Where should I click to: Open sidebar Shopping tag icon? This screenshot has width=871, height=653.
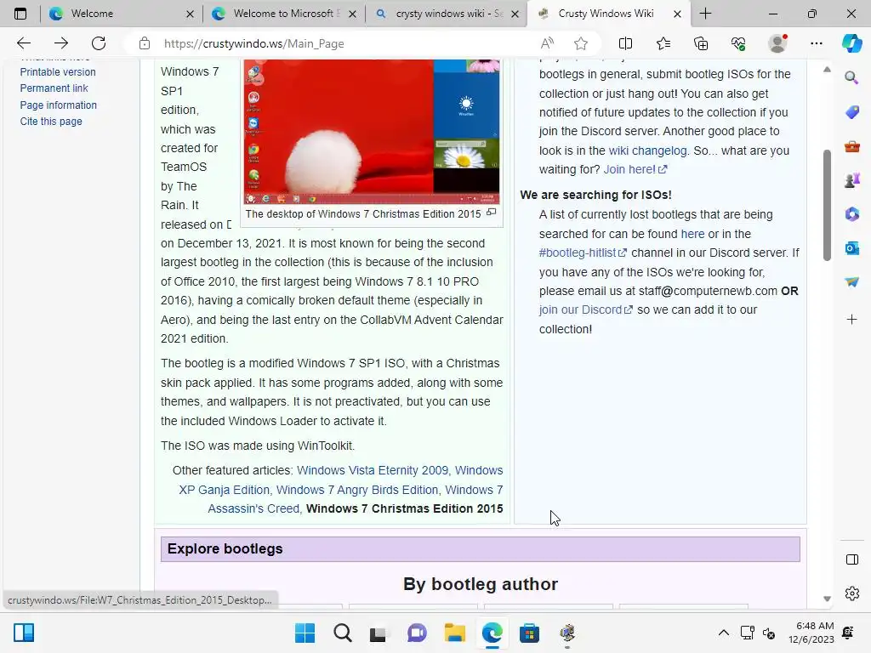tap(852, 112)
